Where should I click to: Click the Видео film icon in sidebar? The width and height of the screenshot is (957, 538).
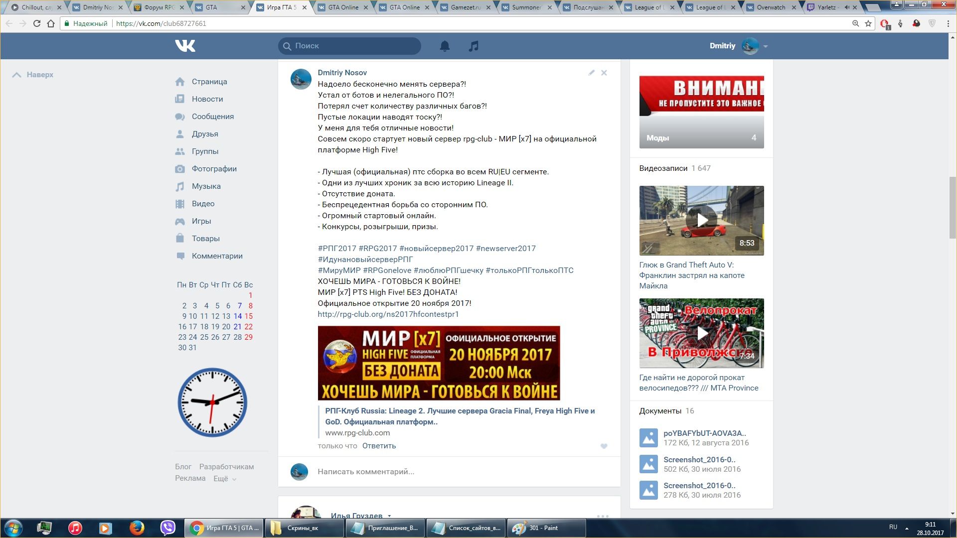[180, 204]
